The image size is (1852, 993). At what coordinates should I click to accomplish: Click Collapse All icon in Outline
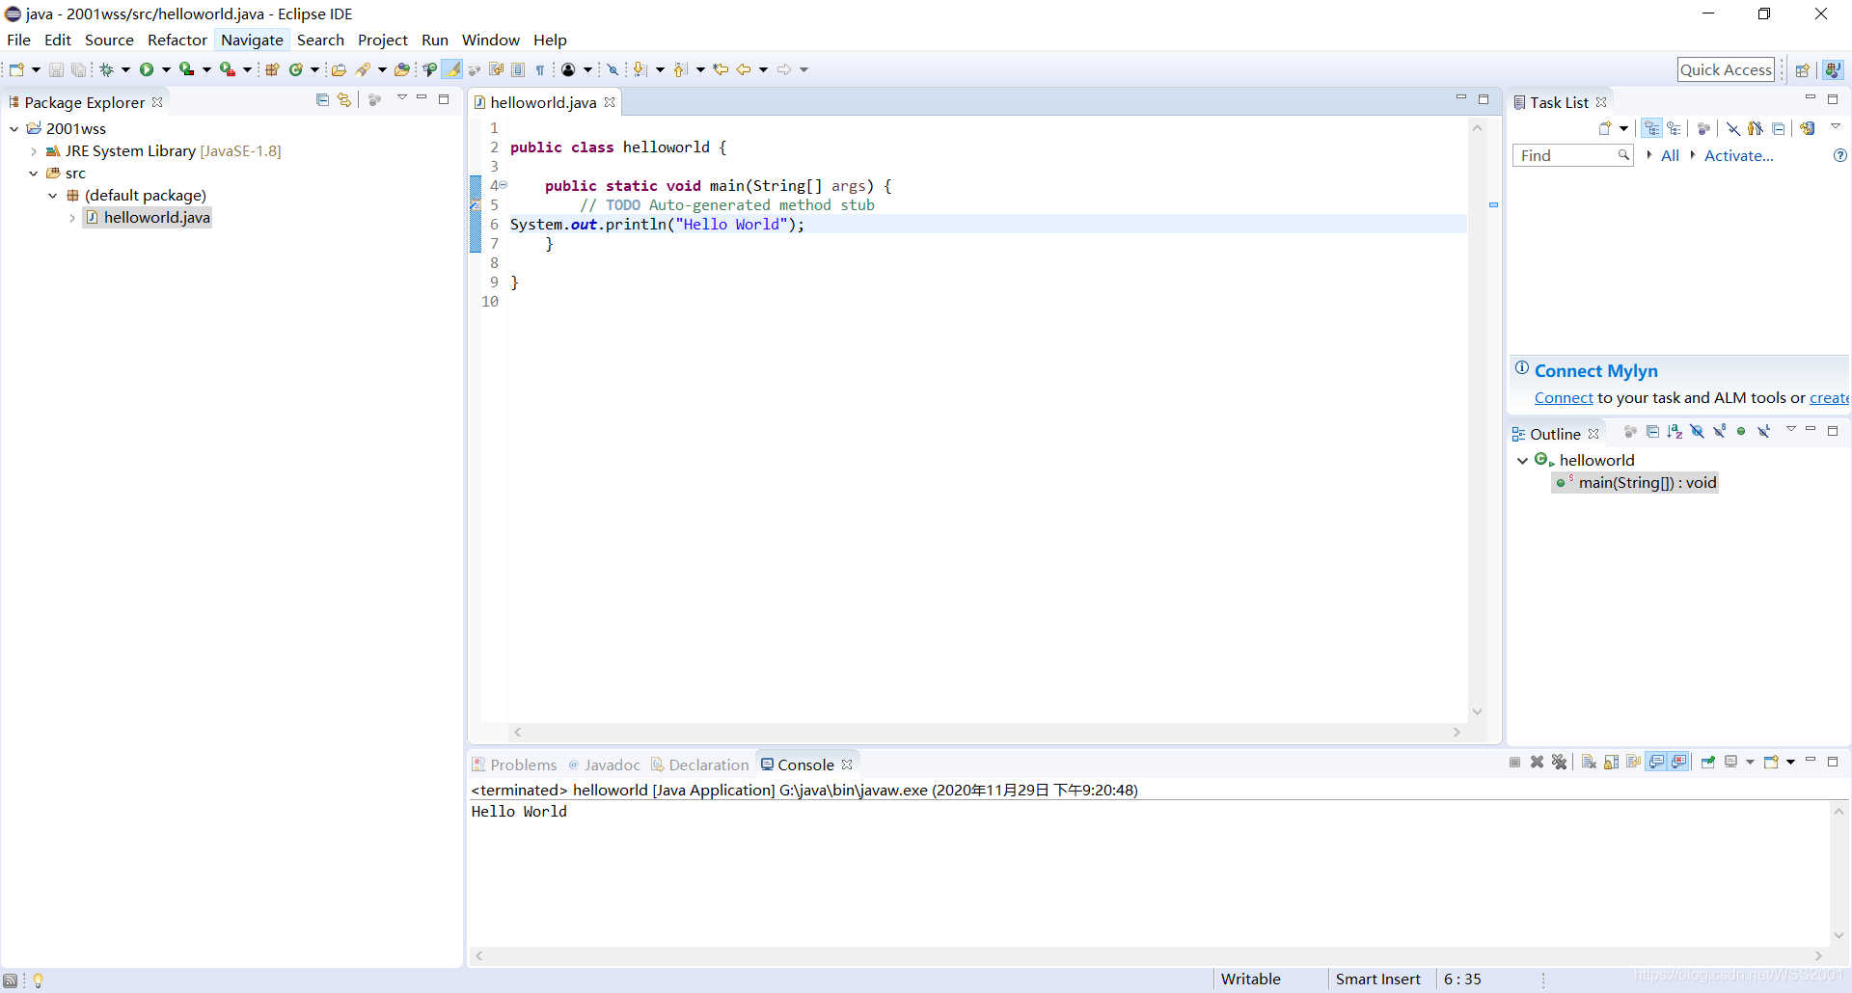[x=1652, y=431]
